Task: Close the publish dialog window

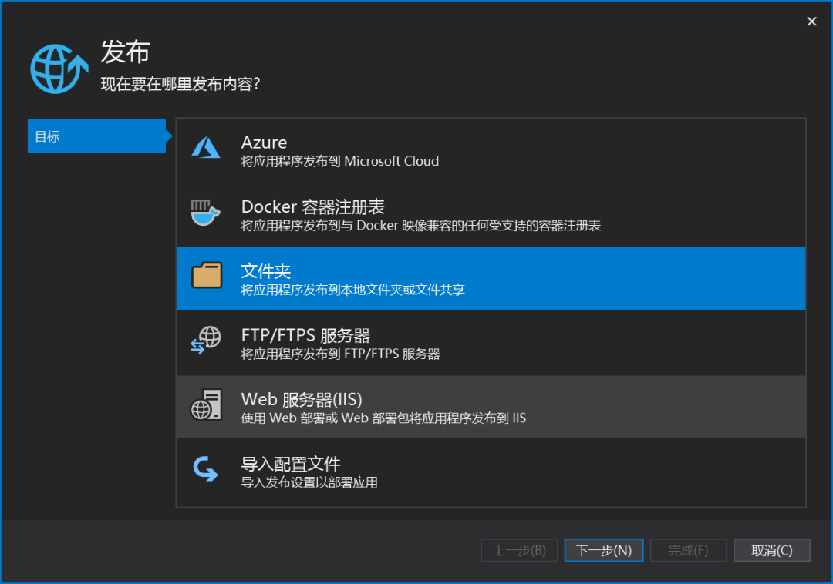Action: 811,22
